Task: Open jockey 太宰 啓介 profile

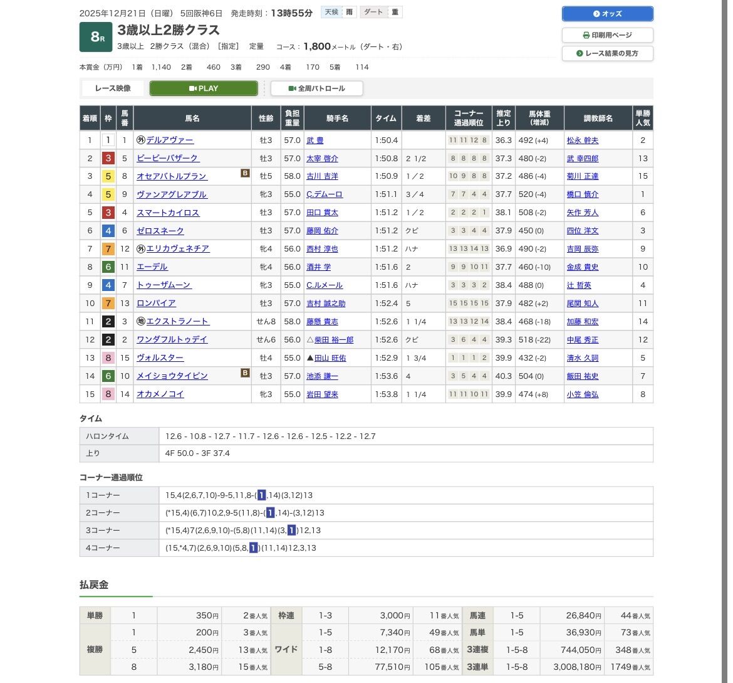Action: point(322,159)
